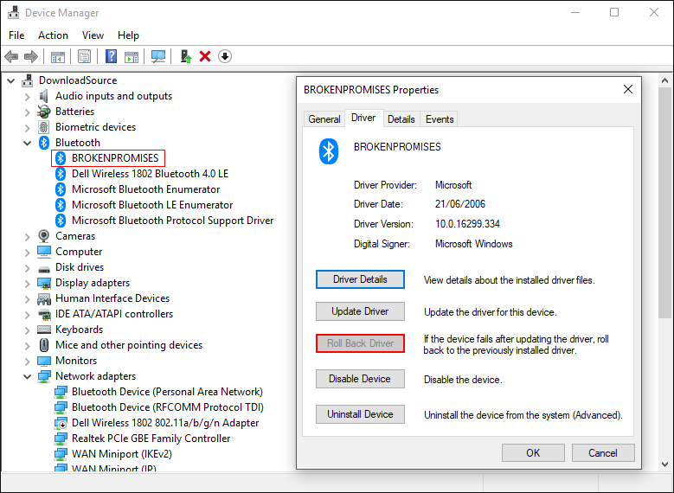Viewport: 674px width, 493px height.
Task: Click the Properties toolbar icon
Action: (84, 56)
